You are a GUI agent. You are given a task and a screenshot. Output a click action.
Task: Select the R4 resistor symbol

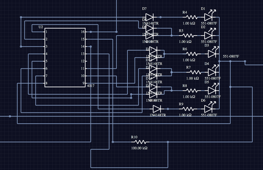(192, 17)
